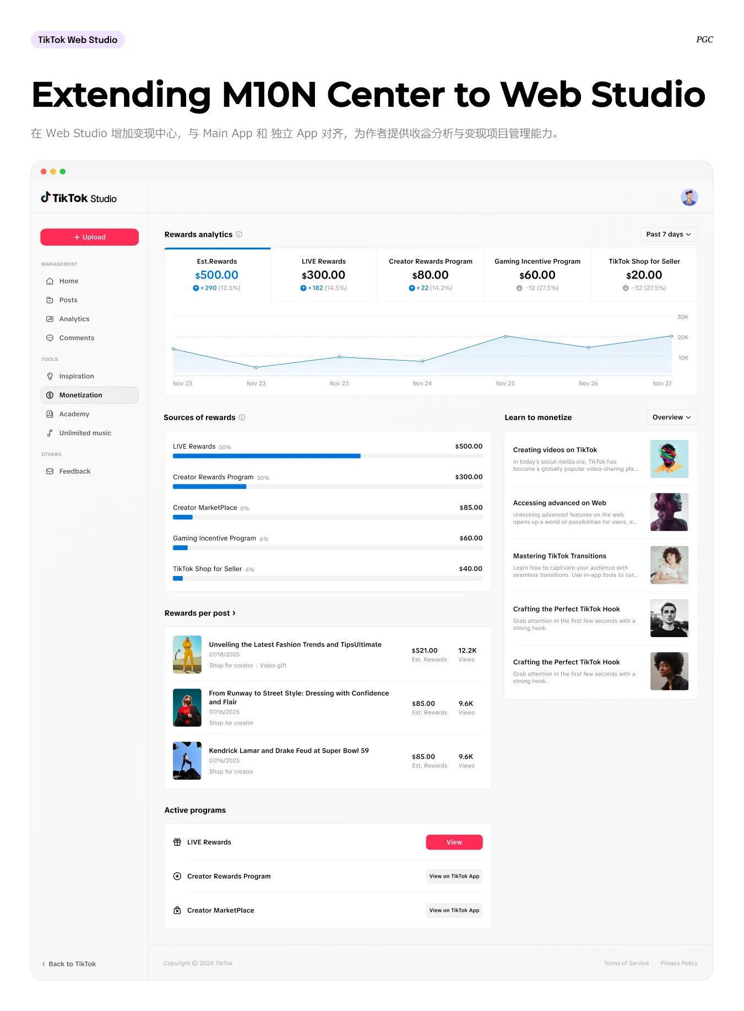This screenshot has height=1011, width=744.
Task: Click the Gaming Incentive Program 6% bar
Action: tap(328, 548)
